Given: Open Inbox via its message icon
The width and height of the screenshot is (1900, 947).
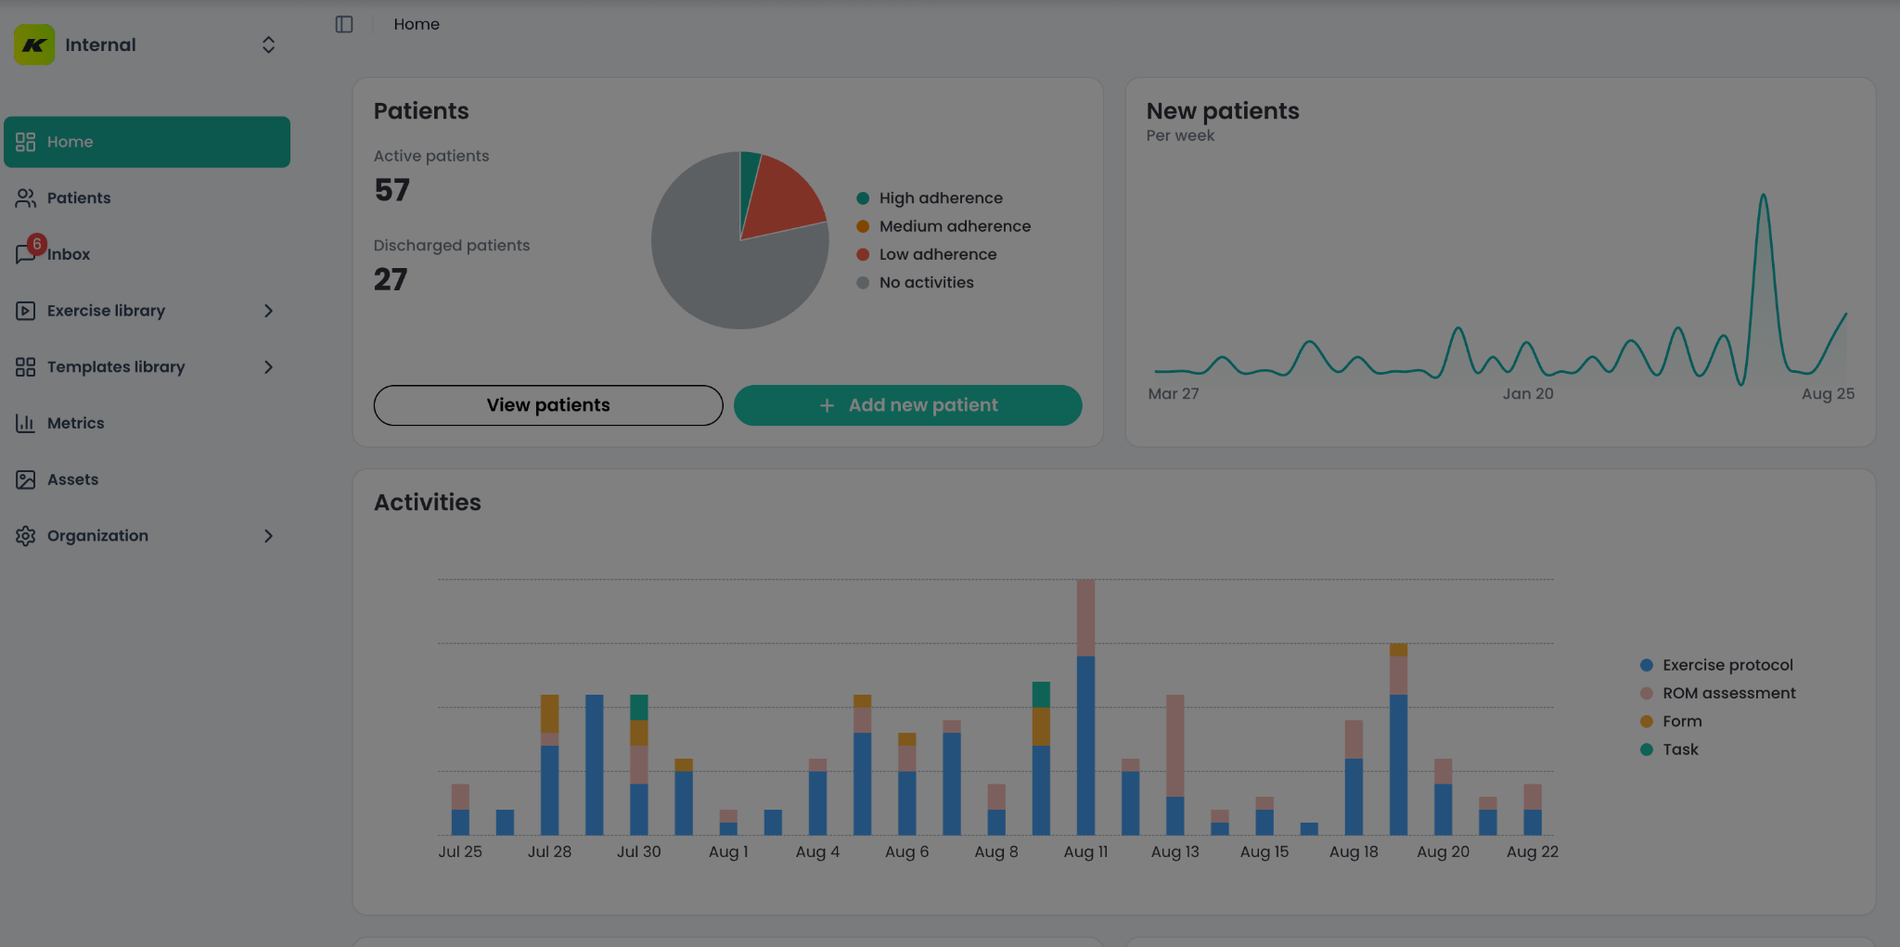Looking at the screenshot, I should 25,254.
